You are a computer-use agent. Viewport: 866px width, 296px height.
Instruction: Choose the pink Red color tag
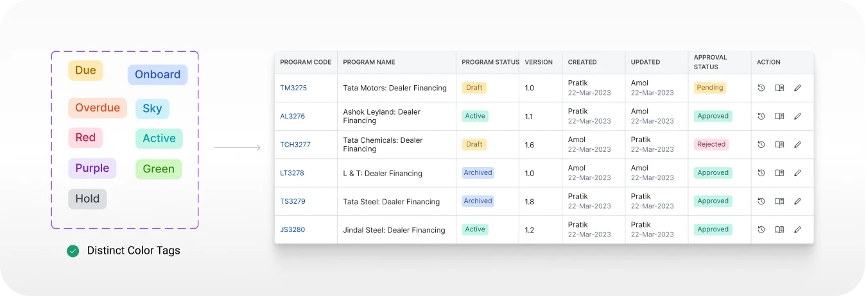point(85,137)
